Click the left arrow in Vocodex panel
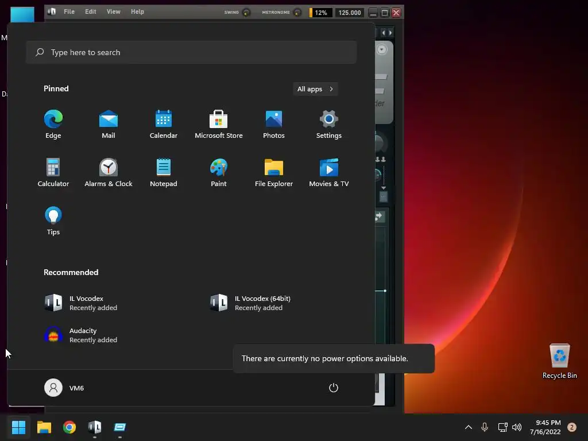Screen dimensions: 588x441 383,33
